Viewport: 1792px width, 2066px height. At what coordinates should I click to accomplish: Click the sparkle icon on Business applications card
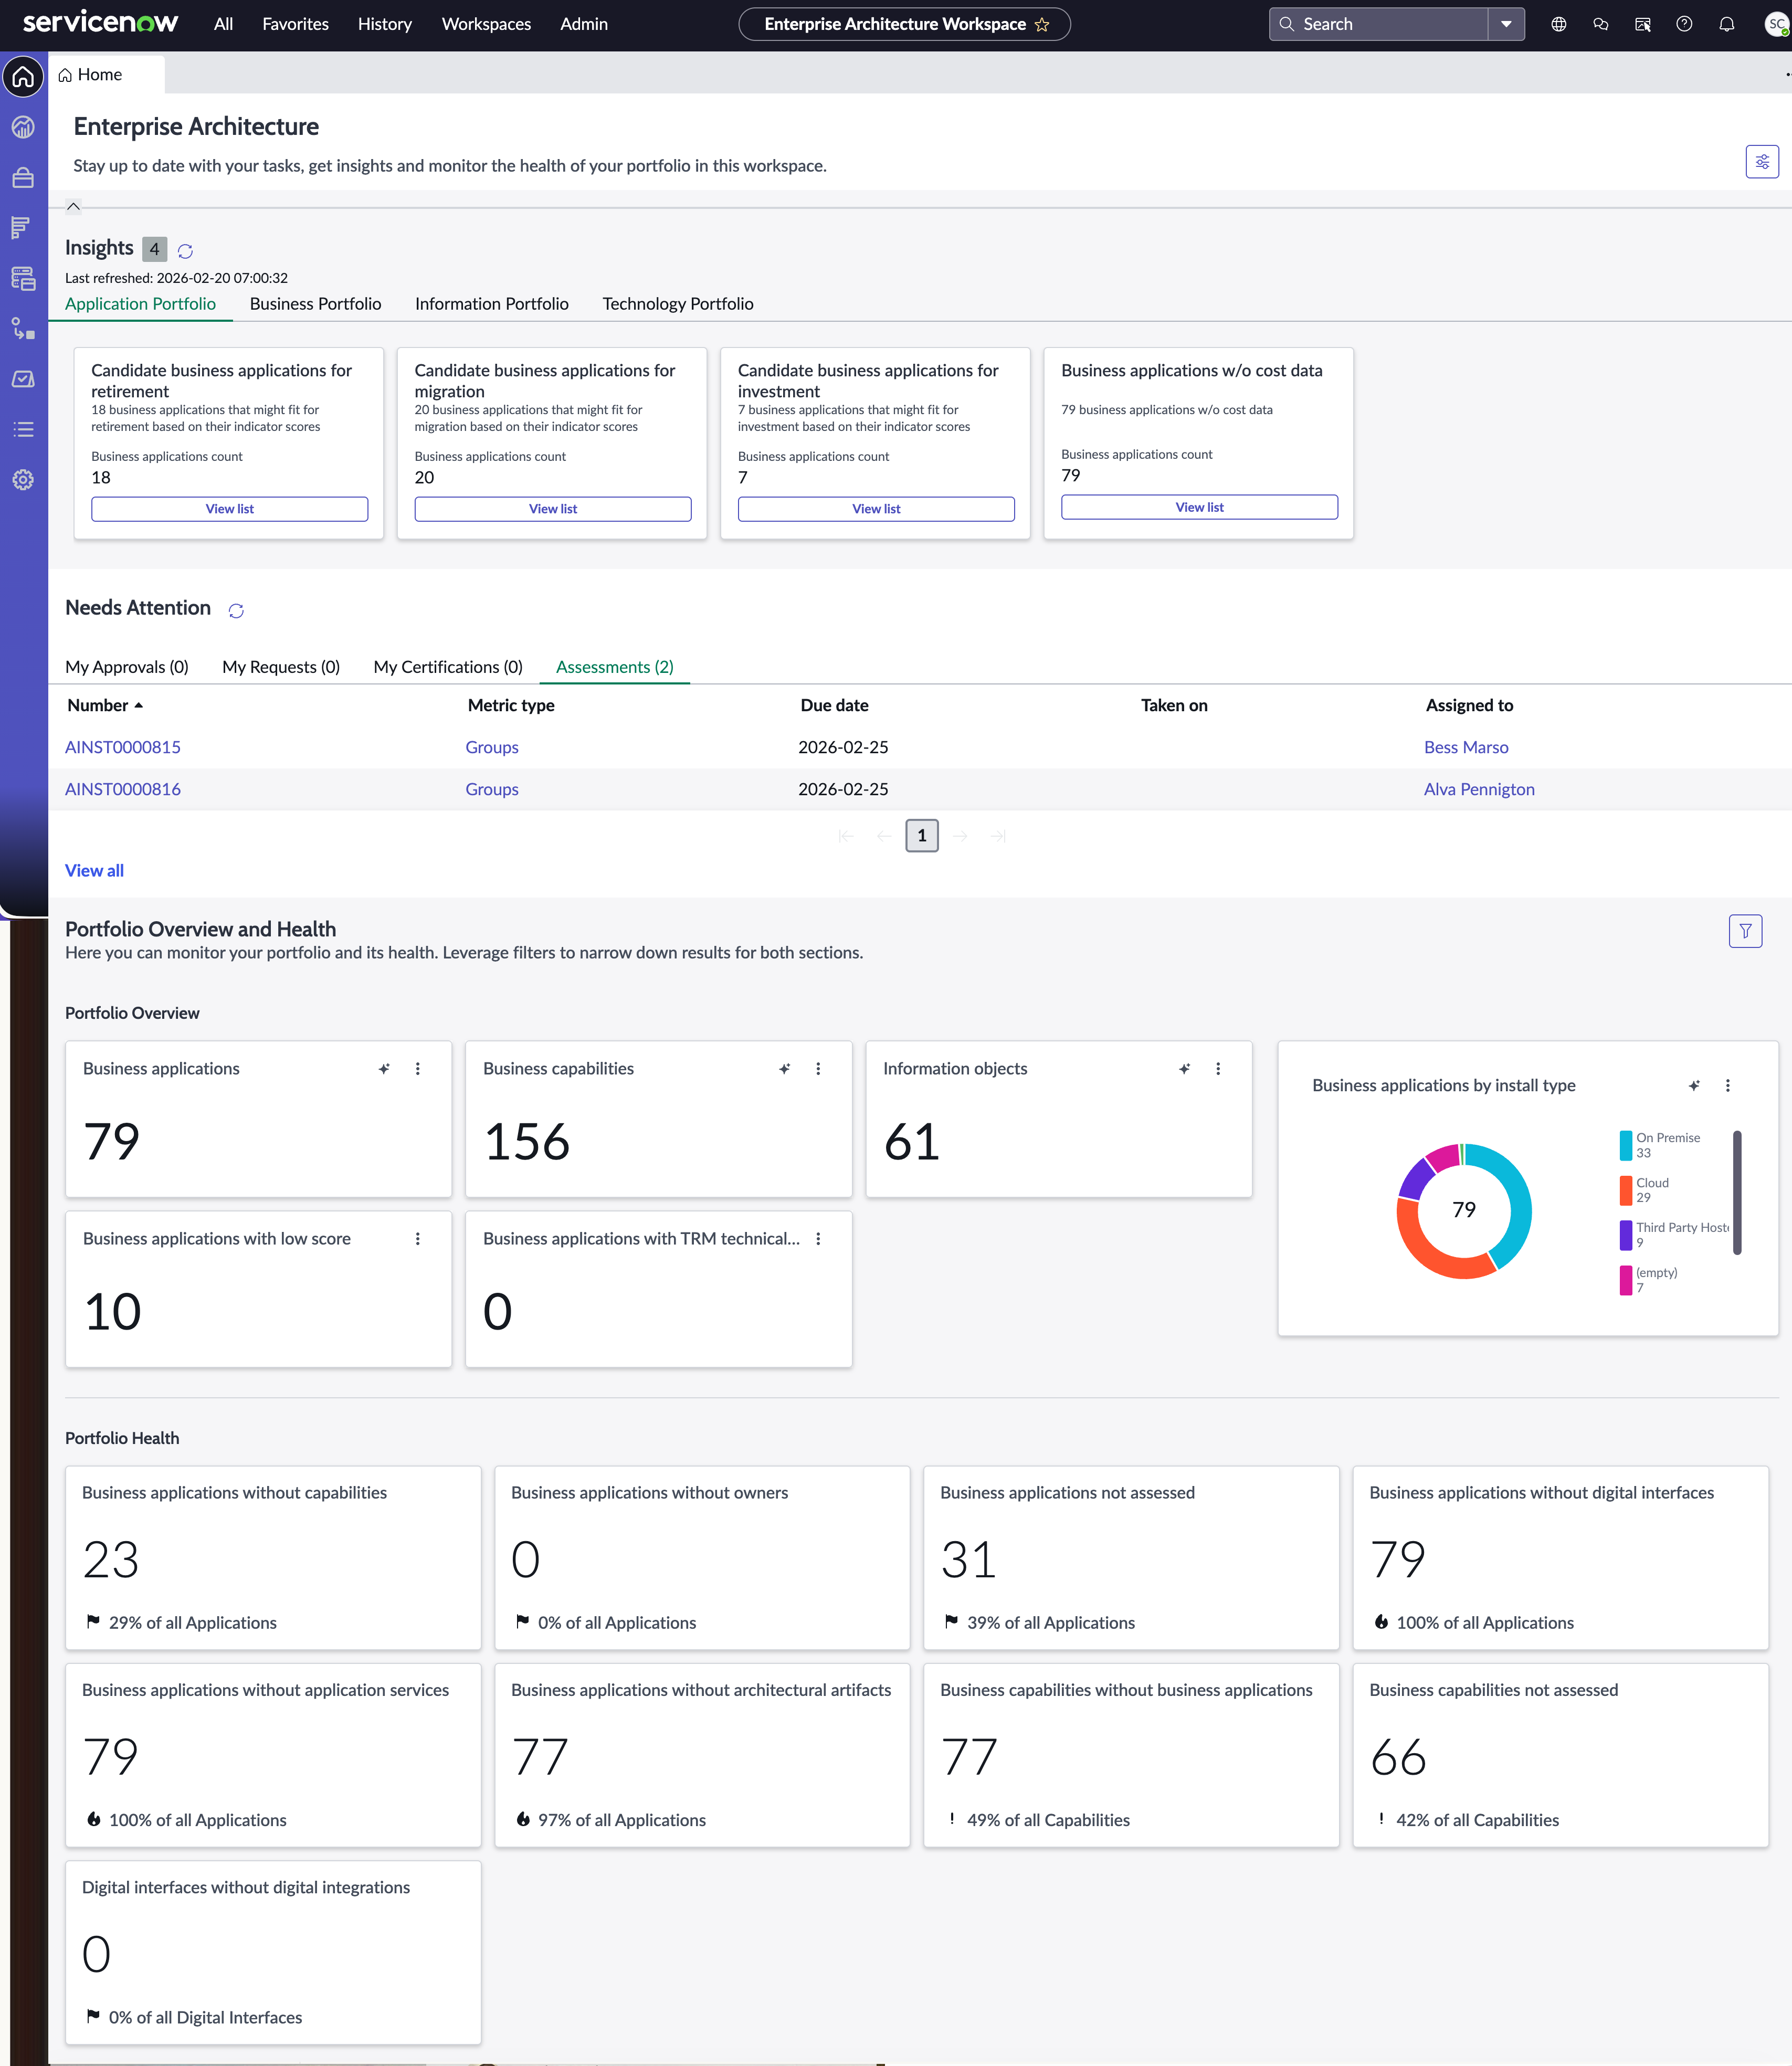[x=384, y=1069]
